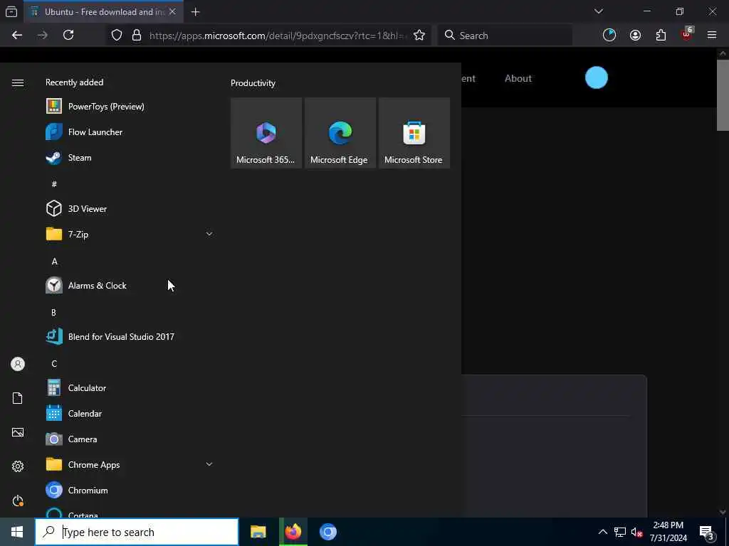
Task: Open uBlock Origin extension icon
Action: 687,34
